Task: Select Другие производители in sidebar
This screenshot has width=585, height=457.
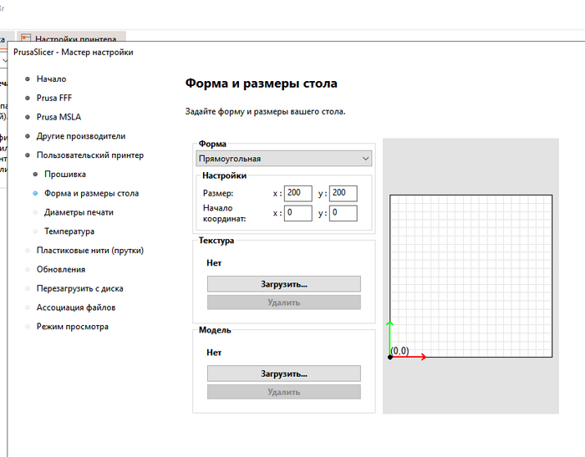Action: click(x=80, y=136)
